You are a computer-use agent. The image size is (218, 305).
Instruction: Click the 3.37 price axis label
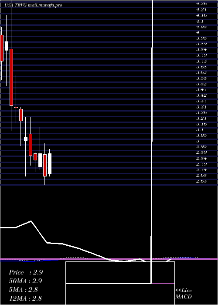(x=201, y=101)
